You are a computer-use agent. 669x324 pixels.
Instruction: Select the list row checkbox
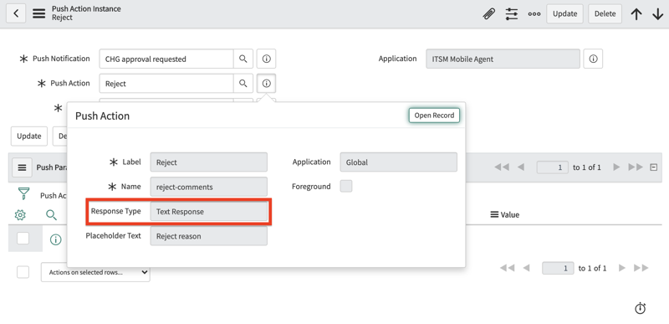coord(23,239)
